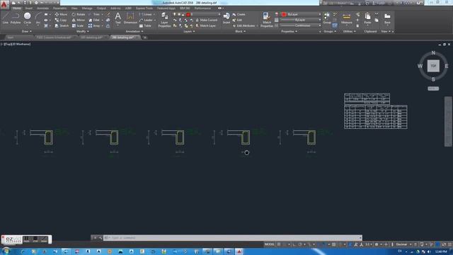Activate the Rotate command
Image resolution: width=453 pixels, height=255 pixels.
click(x=79, y=14)
